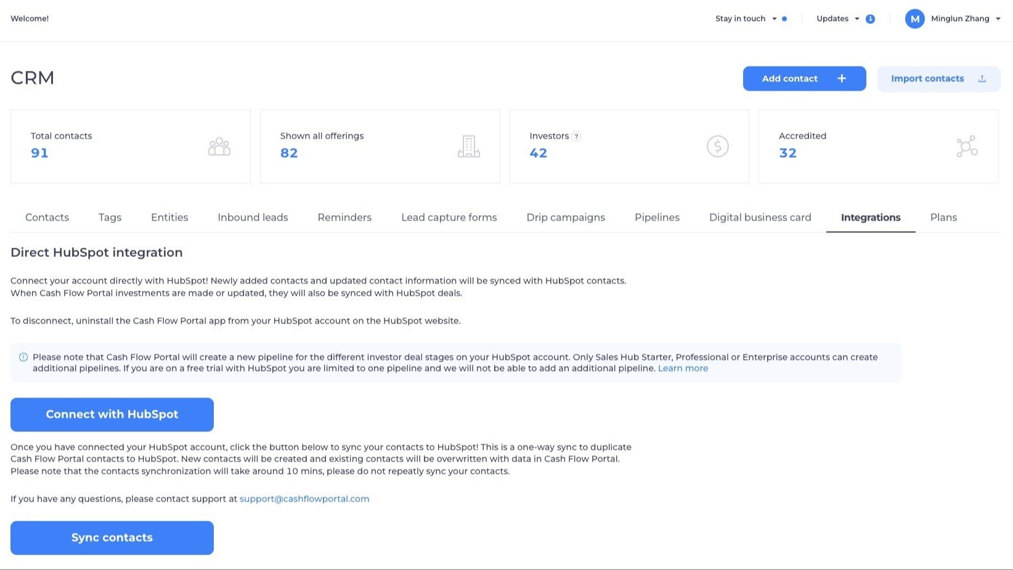Click the Add contact button
The image size is (1013, 570).
point(804,78)
